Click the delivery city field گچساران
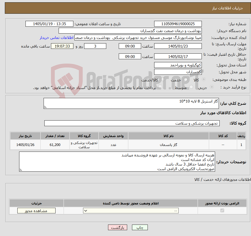The height and width of the screenshot is (236, 251). click(x=178, y=72)
